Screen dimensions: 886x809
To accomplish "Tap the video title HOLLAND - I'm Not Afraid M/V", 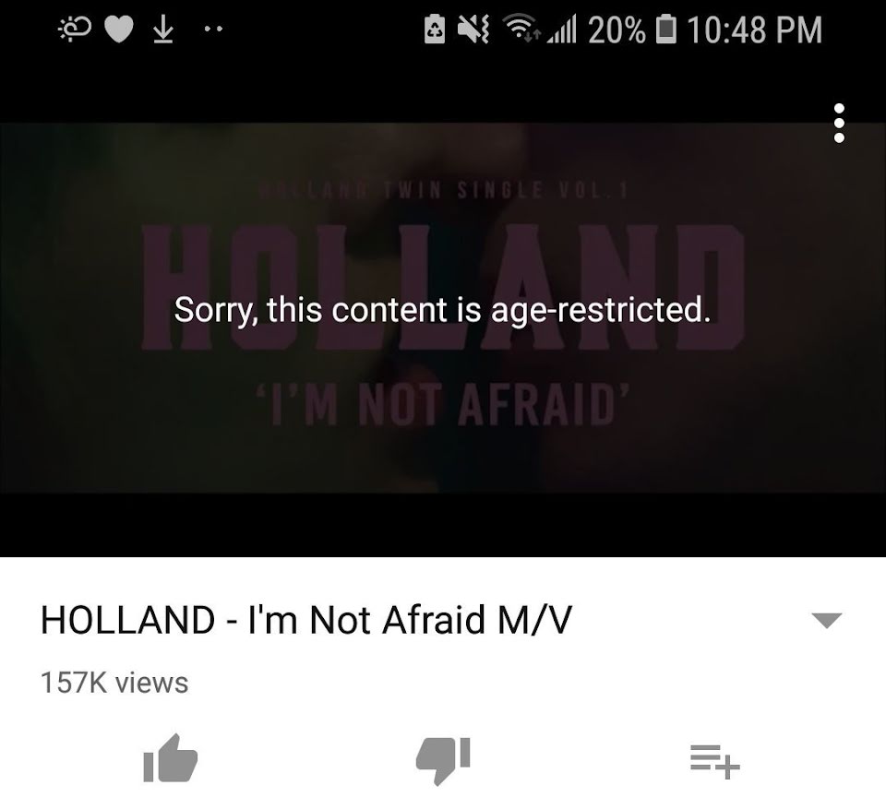I will coord(306,620).
